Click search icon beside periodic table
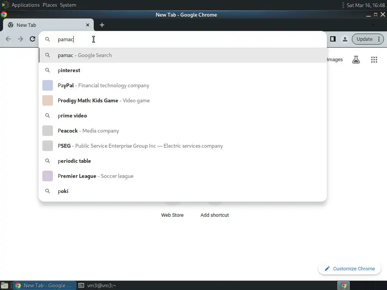This screenshot has height=290, width=387. (48, 161)
